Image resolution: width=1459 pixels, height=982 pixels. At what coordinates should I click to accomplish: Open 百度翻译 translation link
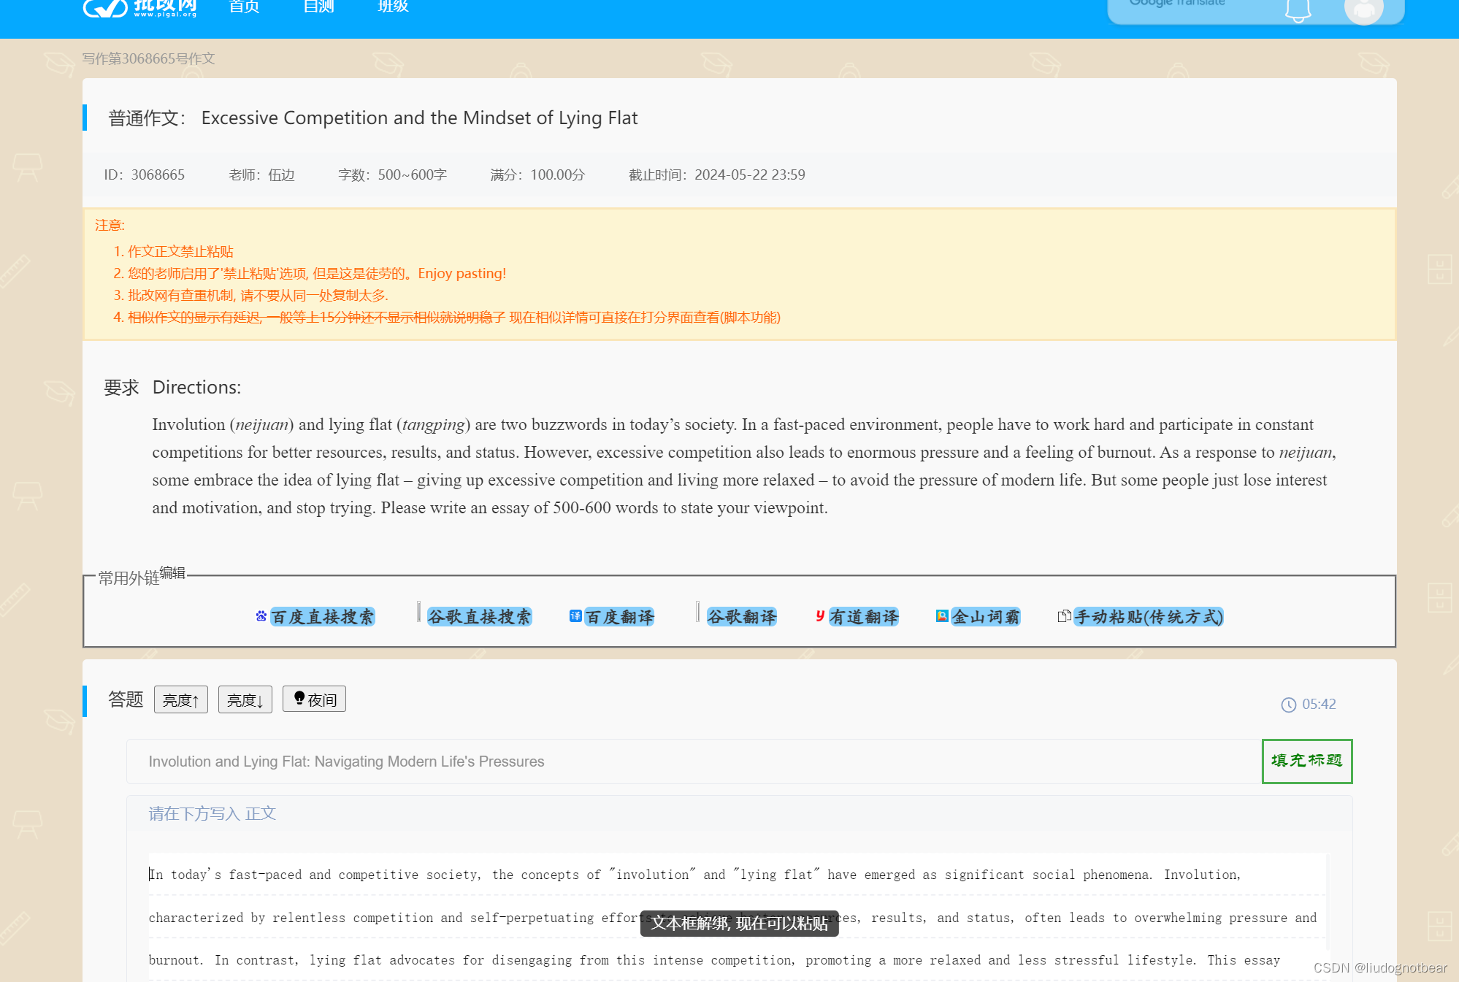pos(619,617)
